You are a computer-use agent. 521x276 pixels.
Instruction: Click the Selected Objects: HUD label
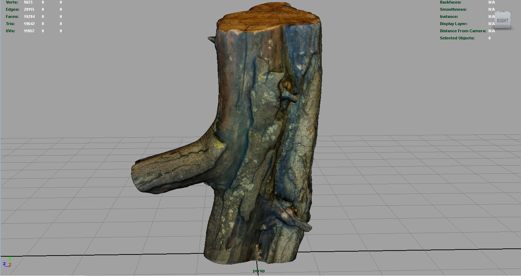click(x=457, y=38)
